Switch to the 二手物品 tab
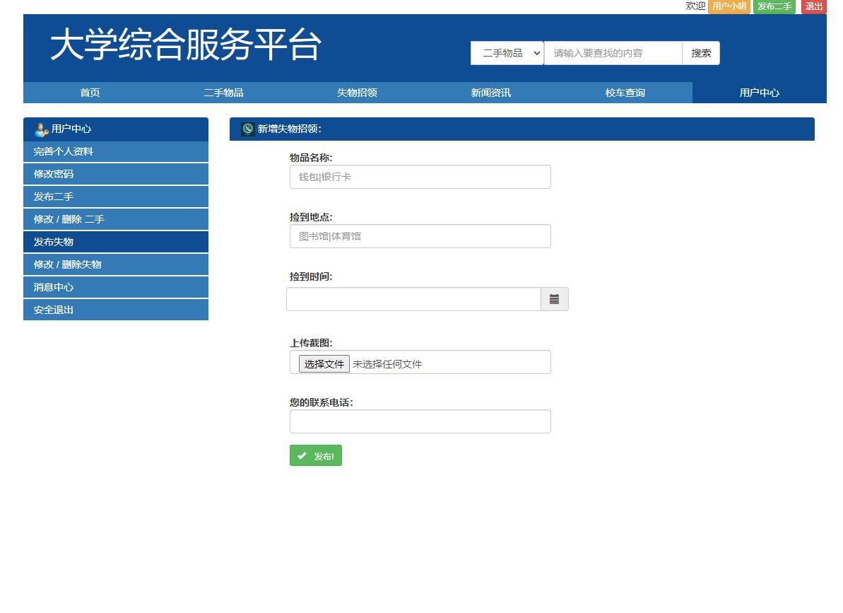 (224, 93)
